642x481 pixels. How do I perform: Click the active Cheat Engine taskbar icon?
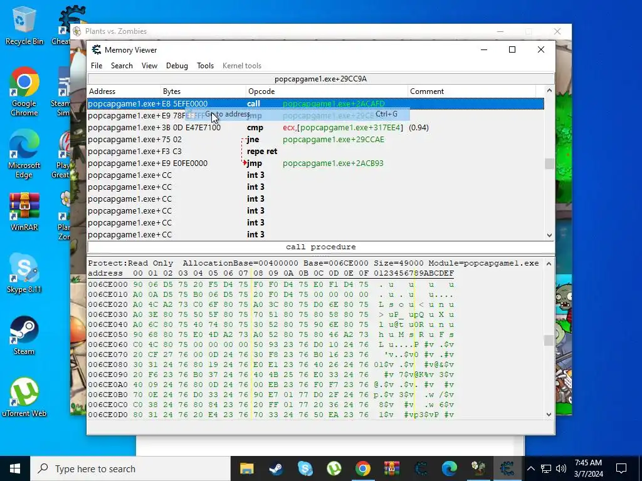507,468
